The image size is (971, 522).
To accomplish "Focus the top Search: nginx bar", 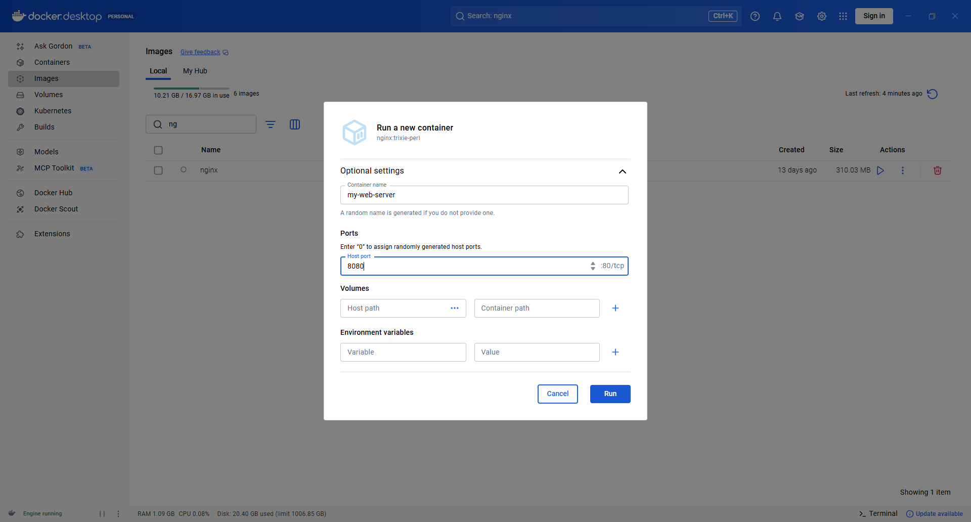I will point(596,16).
